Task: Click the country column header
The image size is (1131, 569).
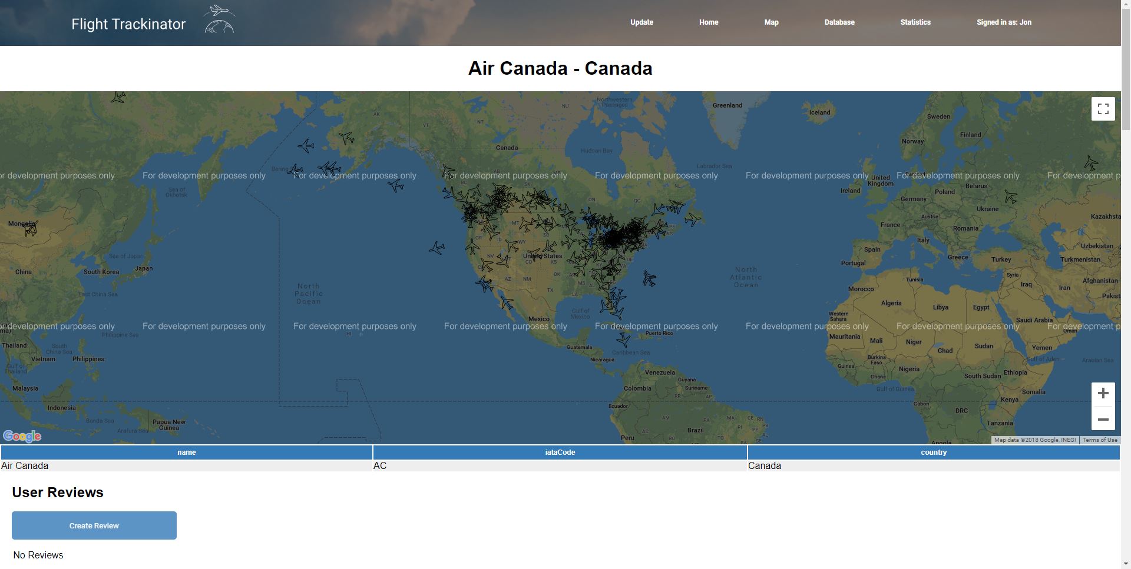Action: tap(934, 452)
